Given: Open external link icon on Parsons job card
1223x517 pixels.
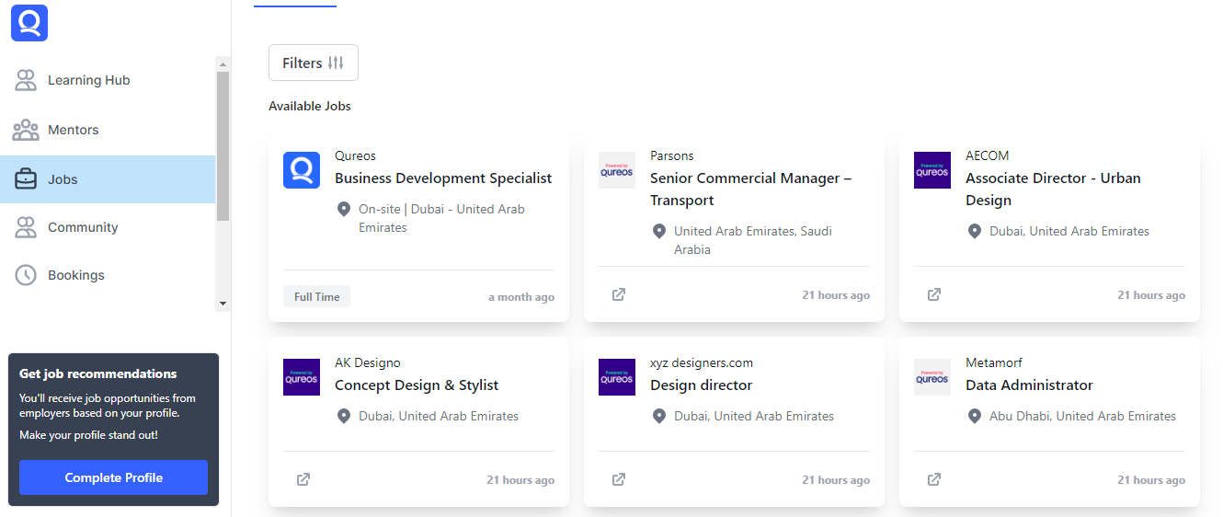Looking at the screenshot, I should pyautogui.click(x=619, y=295).
